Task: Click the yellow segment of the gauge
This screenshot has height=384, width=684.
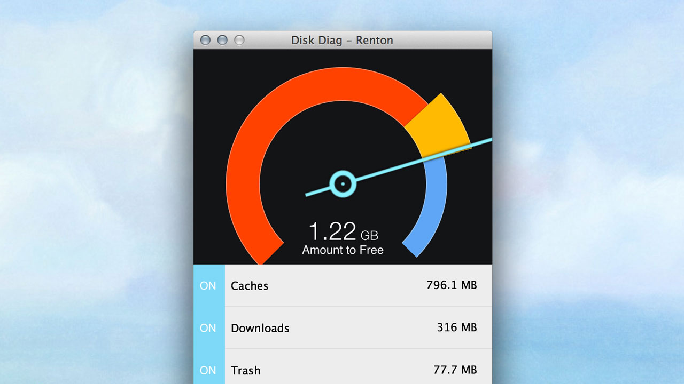Action: point(439,126)
